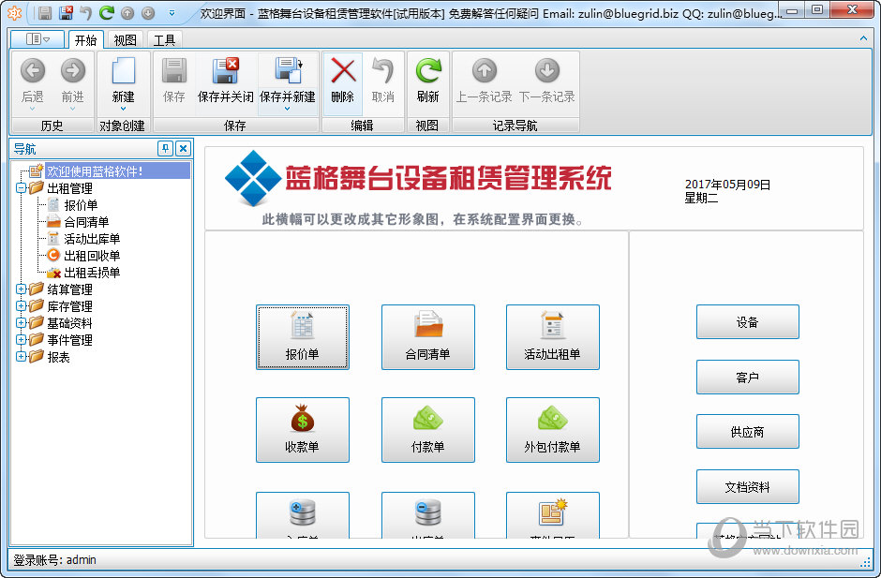Open the 保存并新建 dropdown arrow
This screenshot has width=881, height=578.
point(287,109)
